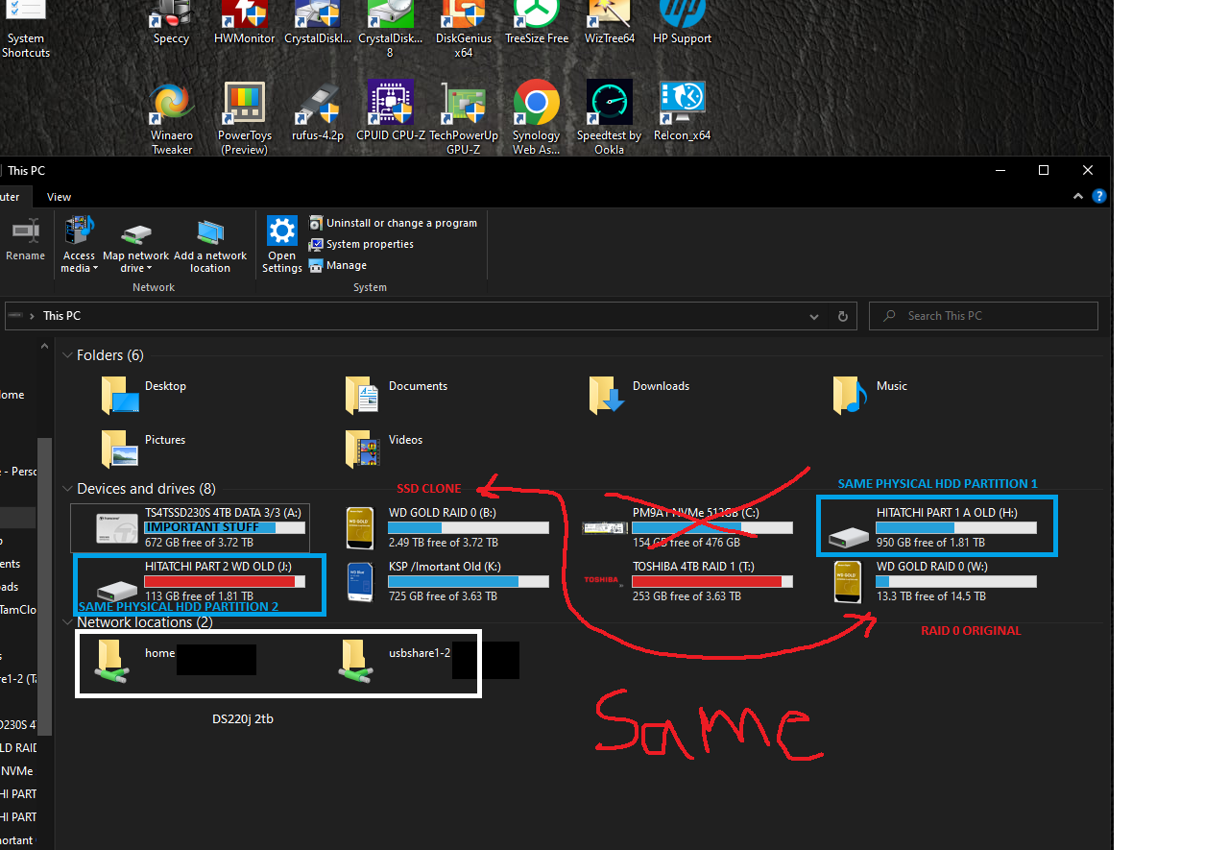Click the This PC breadcrumb chevron
1229x850 pixels.
coord(33,316)
